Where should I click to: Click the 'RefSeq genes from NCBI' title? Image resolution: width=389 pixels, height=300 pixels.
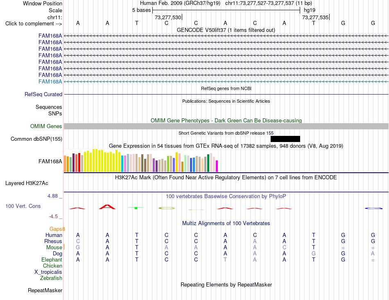(226, 88)
